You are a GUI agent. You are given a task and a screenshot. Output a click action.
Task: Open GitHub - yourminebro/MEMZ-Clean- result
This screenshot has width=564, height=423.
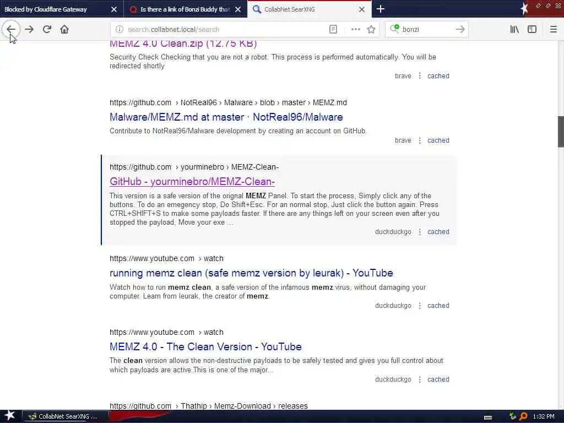point(192,182)
